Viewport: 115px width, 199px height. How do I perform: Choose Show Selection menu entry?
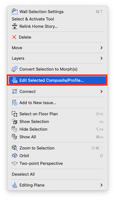tap(57, 121)
